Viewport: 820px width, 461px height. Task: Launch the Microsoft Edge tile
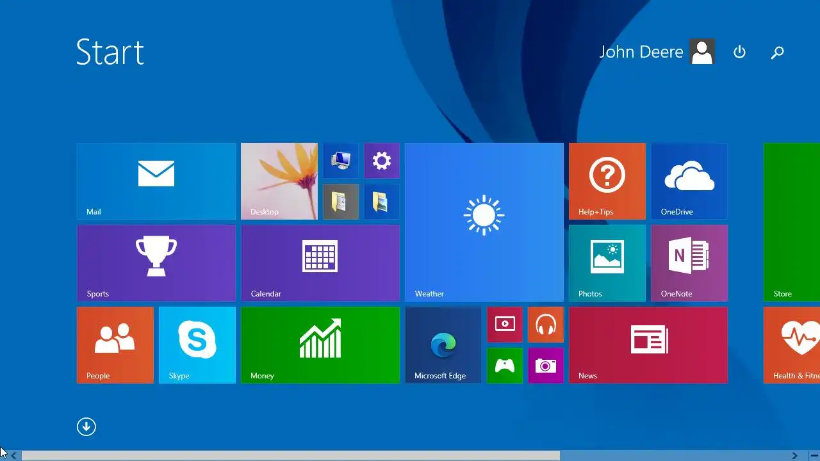(x=443, y=345)
